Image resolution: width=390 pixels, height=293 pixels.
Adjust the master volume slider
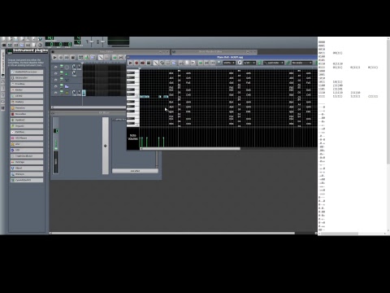tap(92, 42)
